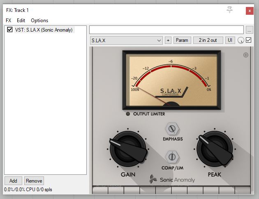Click the gain reduction VU meter
The height and width of the screenshot is (199, 259).
(171, 80)
